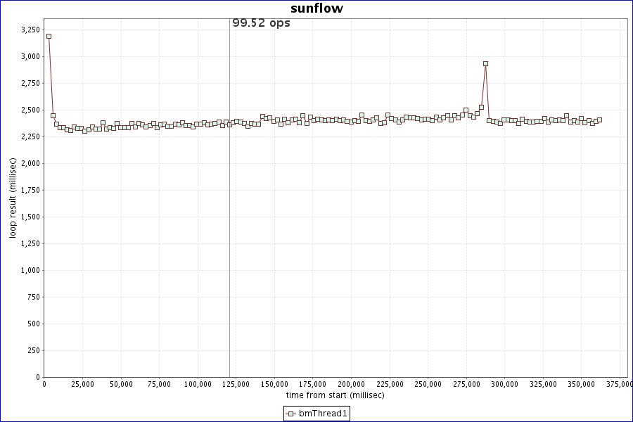Image resolution: width=633 pixels, height=422 pixels.
Task: Click the 300,000 x-axis tick label
Action: [x=504, y=385]
